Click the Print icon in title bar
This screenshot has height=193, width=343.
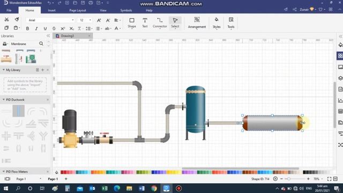(91, 3)
